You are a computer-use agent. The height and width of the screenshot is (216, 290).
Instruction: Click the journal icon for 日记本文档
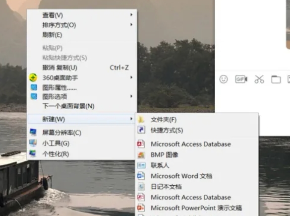(x=141, y=187)
